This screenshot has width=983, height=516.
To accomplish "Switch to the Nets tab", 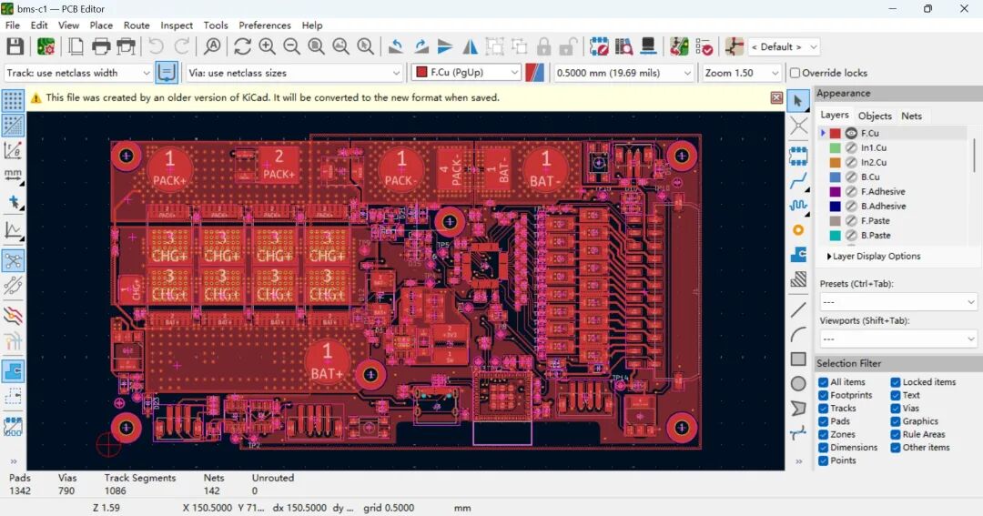I will point(911,116).
